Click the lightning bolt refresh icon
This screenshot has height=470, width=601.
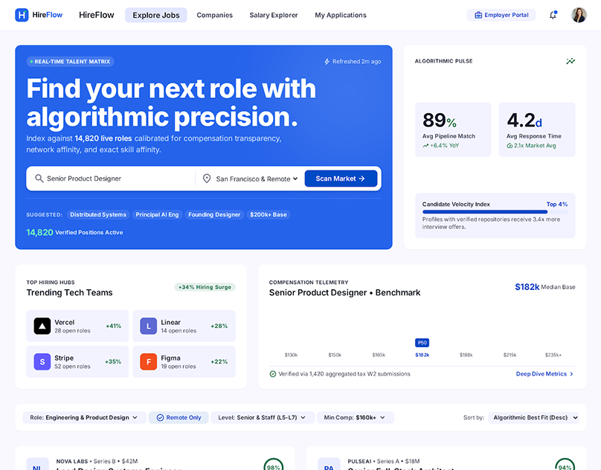pyautogui.click(x=327, y=61)
